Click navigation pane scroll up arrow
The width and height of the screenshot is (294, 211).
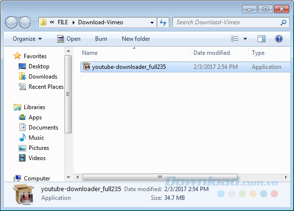[x=68, y=51]
